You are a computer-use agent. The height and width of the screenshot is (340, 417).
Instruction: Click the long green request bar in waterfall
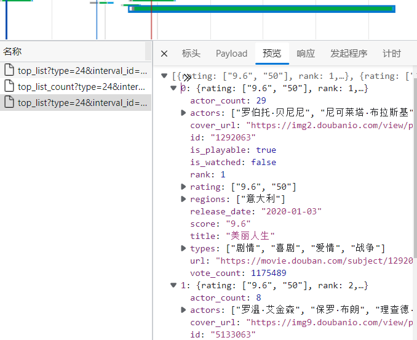point(261,9)
